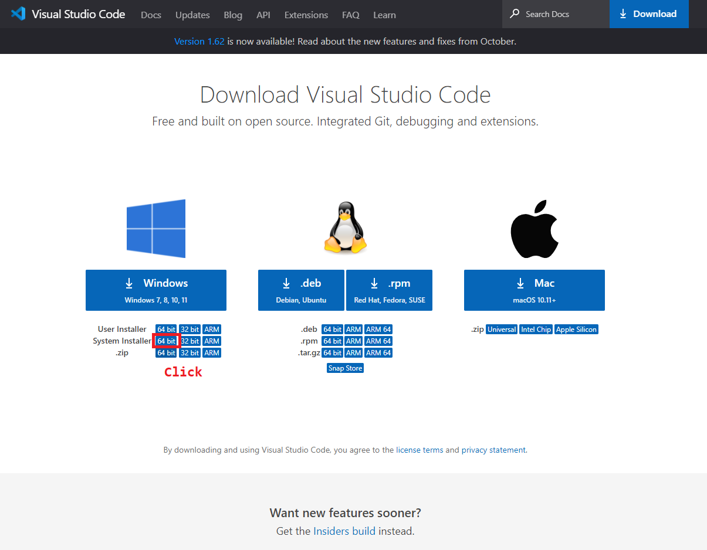Click the Linux Tux penguin image

coord(346,228)
